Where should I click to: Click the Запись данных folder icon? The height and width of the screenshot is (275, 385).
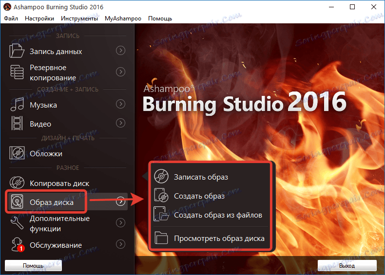(17, 51)
